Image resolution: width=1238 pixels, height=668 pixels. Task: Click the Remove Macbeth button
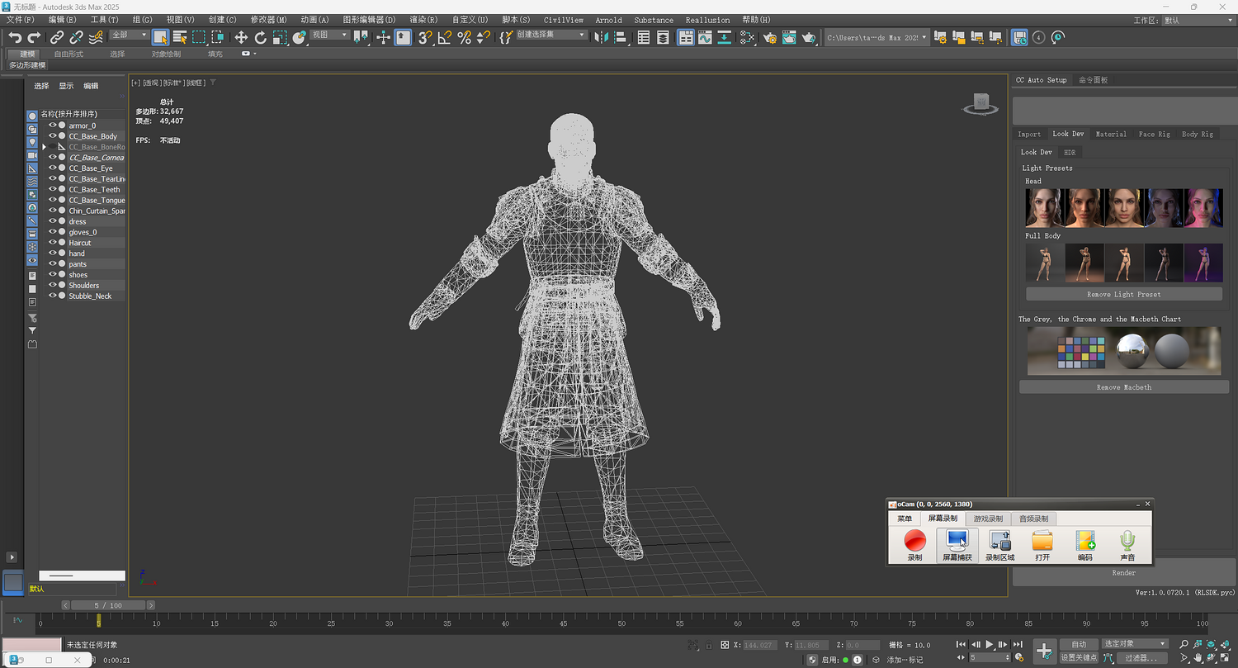[x=1123, y=387]
